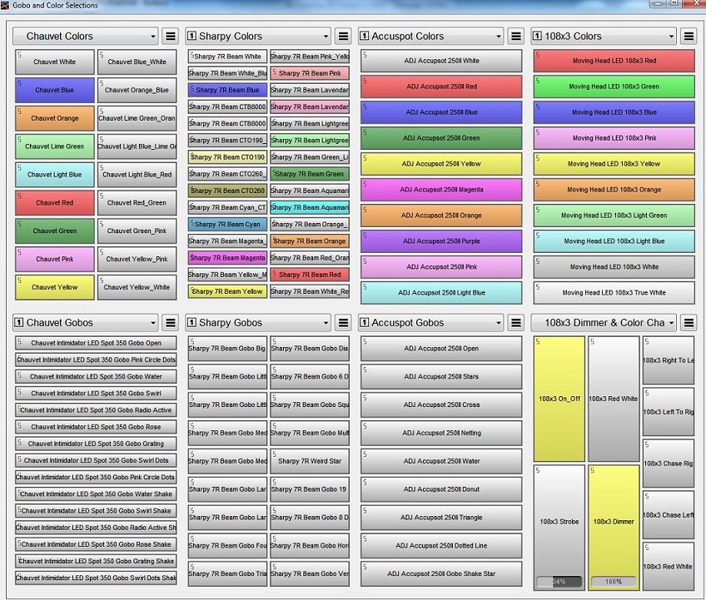The width and height of the screenshot is (706, 600).
Task: Open menu icon beside Accuspot Gobos
Action: point(516,322)
